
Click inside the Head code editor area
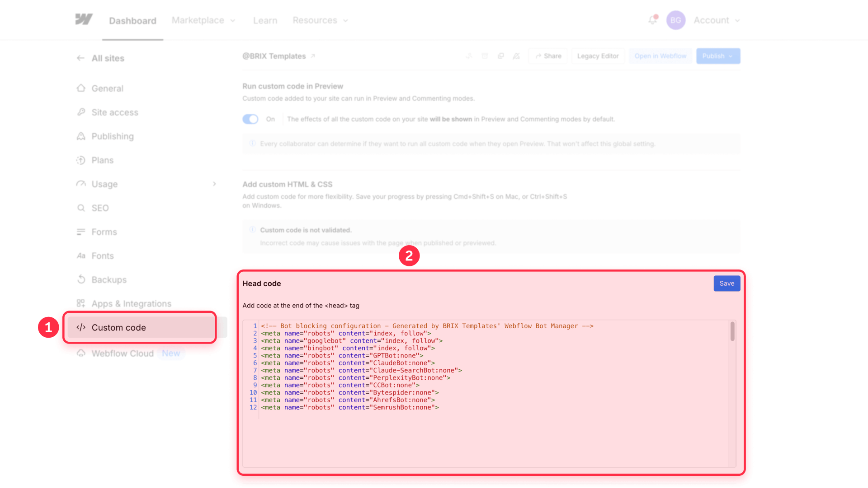489,394
